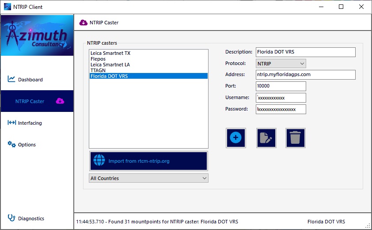Open the Options section
372x230 pixels.
(x=27, y=145)
